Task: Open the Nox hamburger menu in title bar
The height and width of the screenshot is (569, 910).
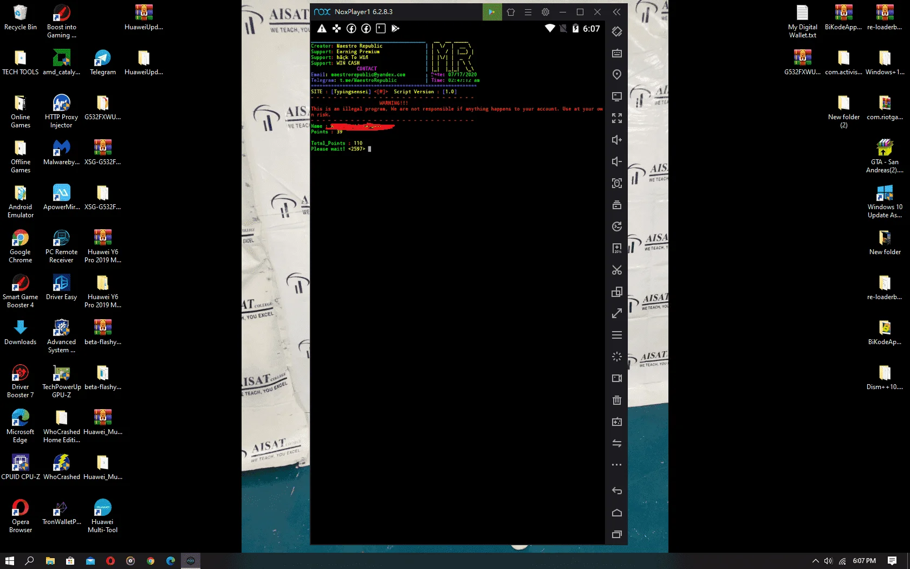Action: pos(528,12)
